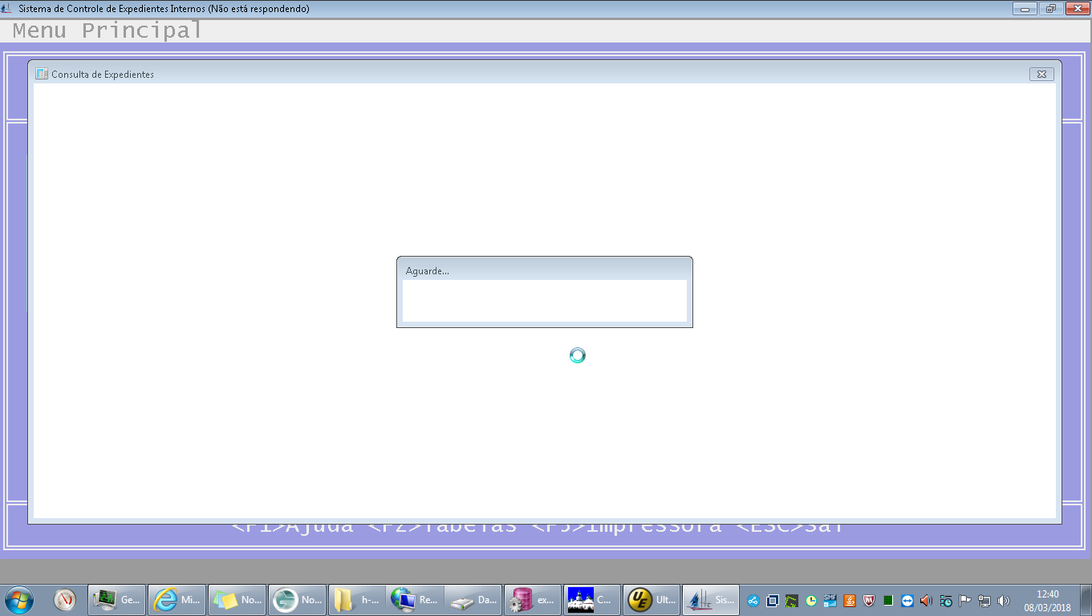
Task: Click the red speaker tray icon
Action: (x=927, y=600)
